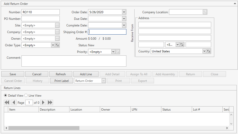Click the Company Location search icon

coord(205,12)
